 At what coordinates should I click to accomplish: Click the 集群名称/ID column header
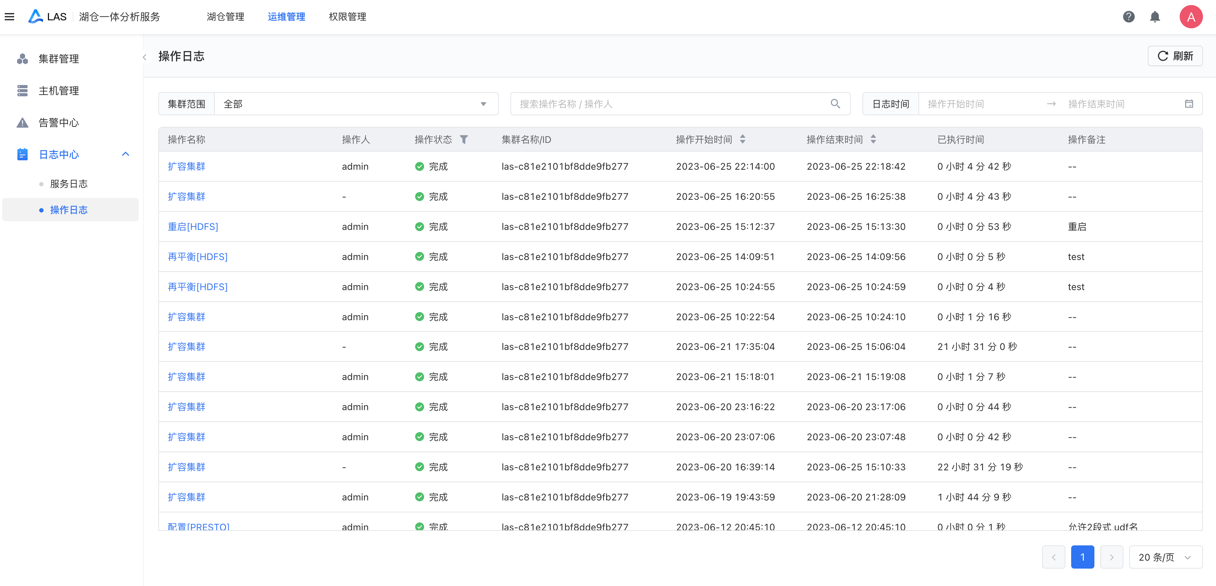[x=526, y=140]
